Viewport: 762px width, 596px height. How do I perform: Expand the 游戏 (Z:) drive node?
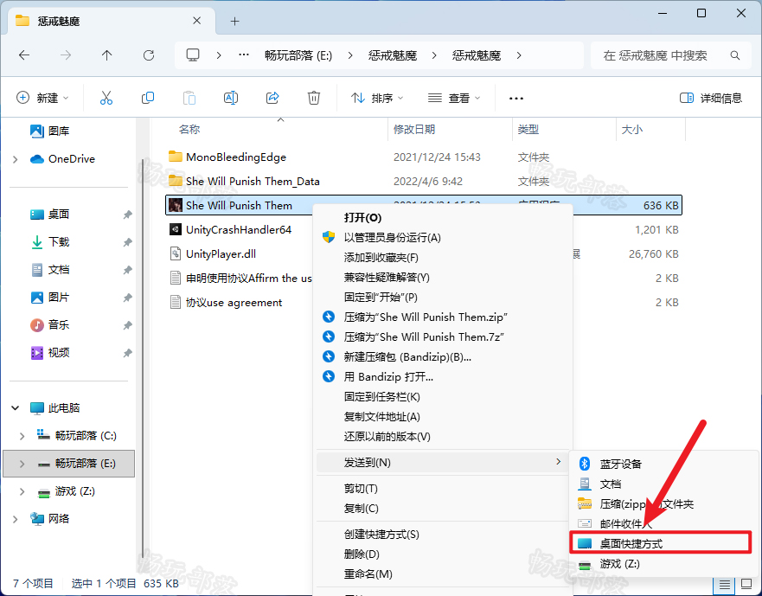coord(22,491)
